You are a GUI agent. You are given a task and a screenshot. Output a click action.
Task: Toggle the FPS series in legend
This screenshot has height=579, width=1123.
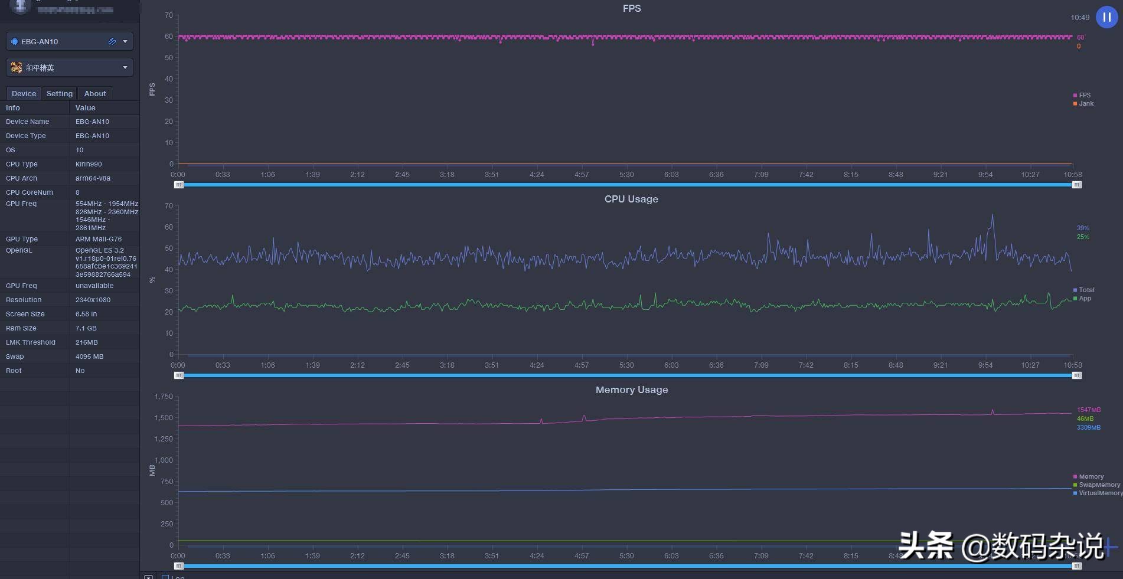click(1084, 95)
